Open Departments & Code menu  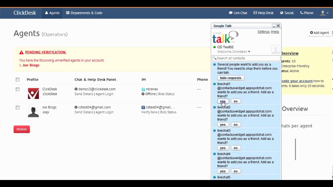(84, 13)
